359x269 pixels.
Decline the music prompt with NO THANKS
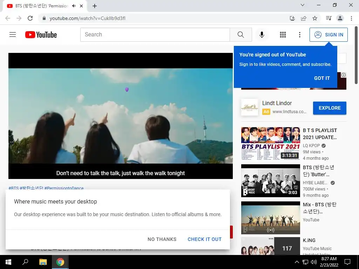click(x=162, y=239)
